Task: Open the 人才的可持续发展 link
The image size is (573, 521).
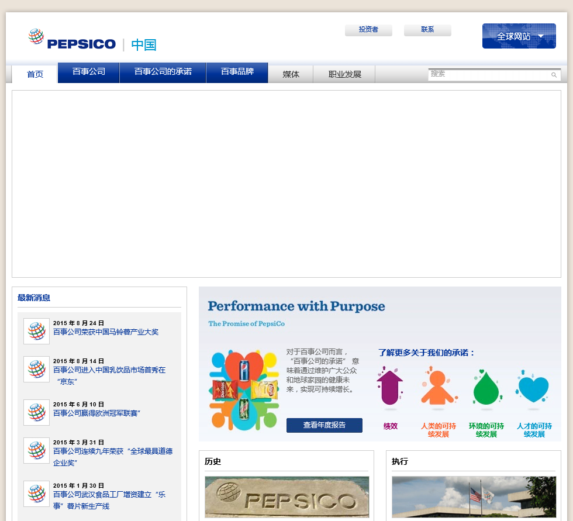Action: (534, 430)
